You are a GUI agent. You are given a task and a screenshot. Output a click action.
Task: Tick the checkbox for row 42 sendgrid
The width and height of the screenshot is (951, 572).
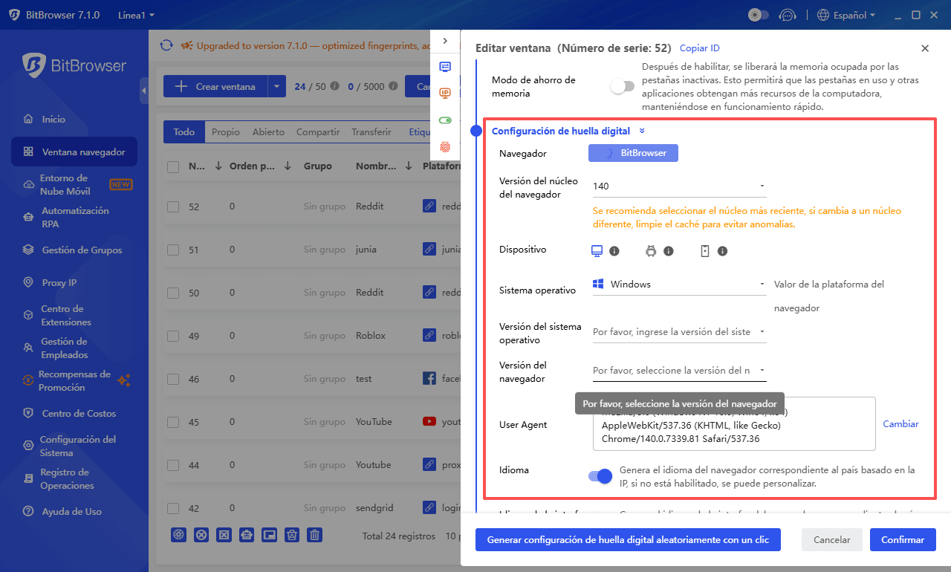point(173,508)
